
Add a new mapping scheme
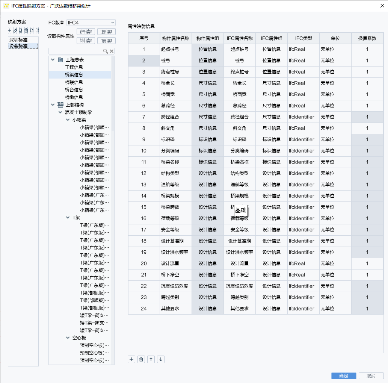tap(10, 30)
